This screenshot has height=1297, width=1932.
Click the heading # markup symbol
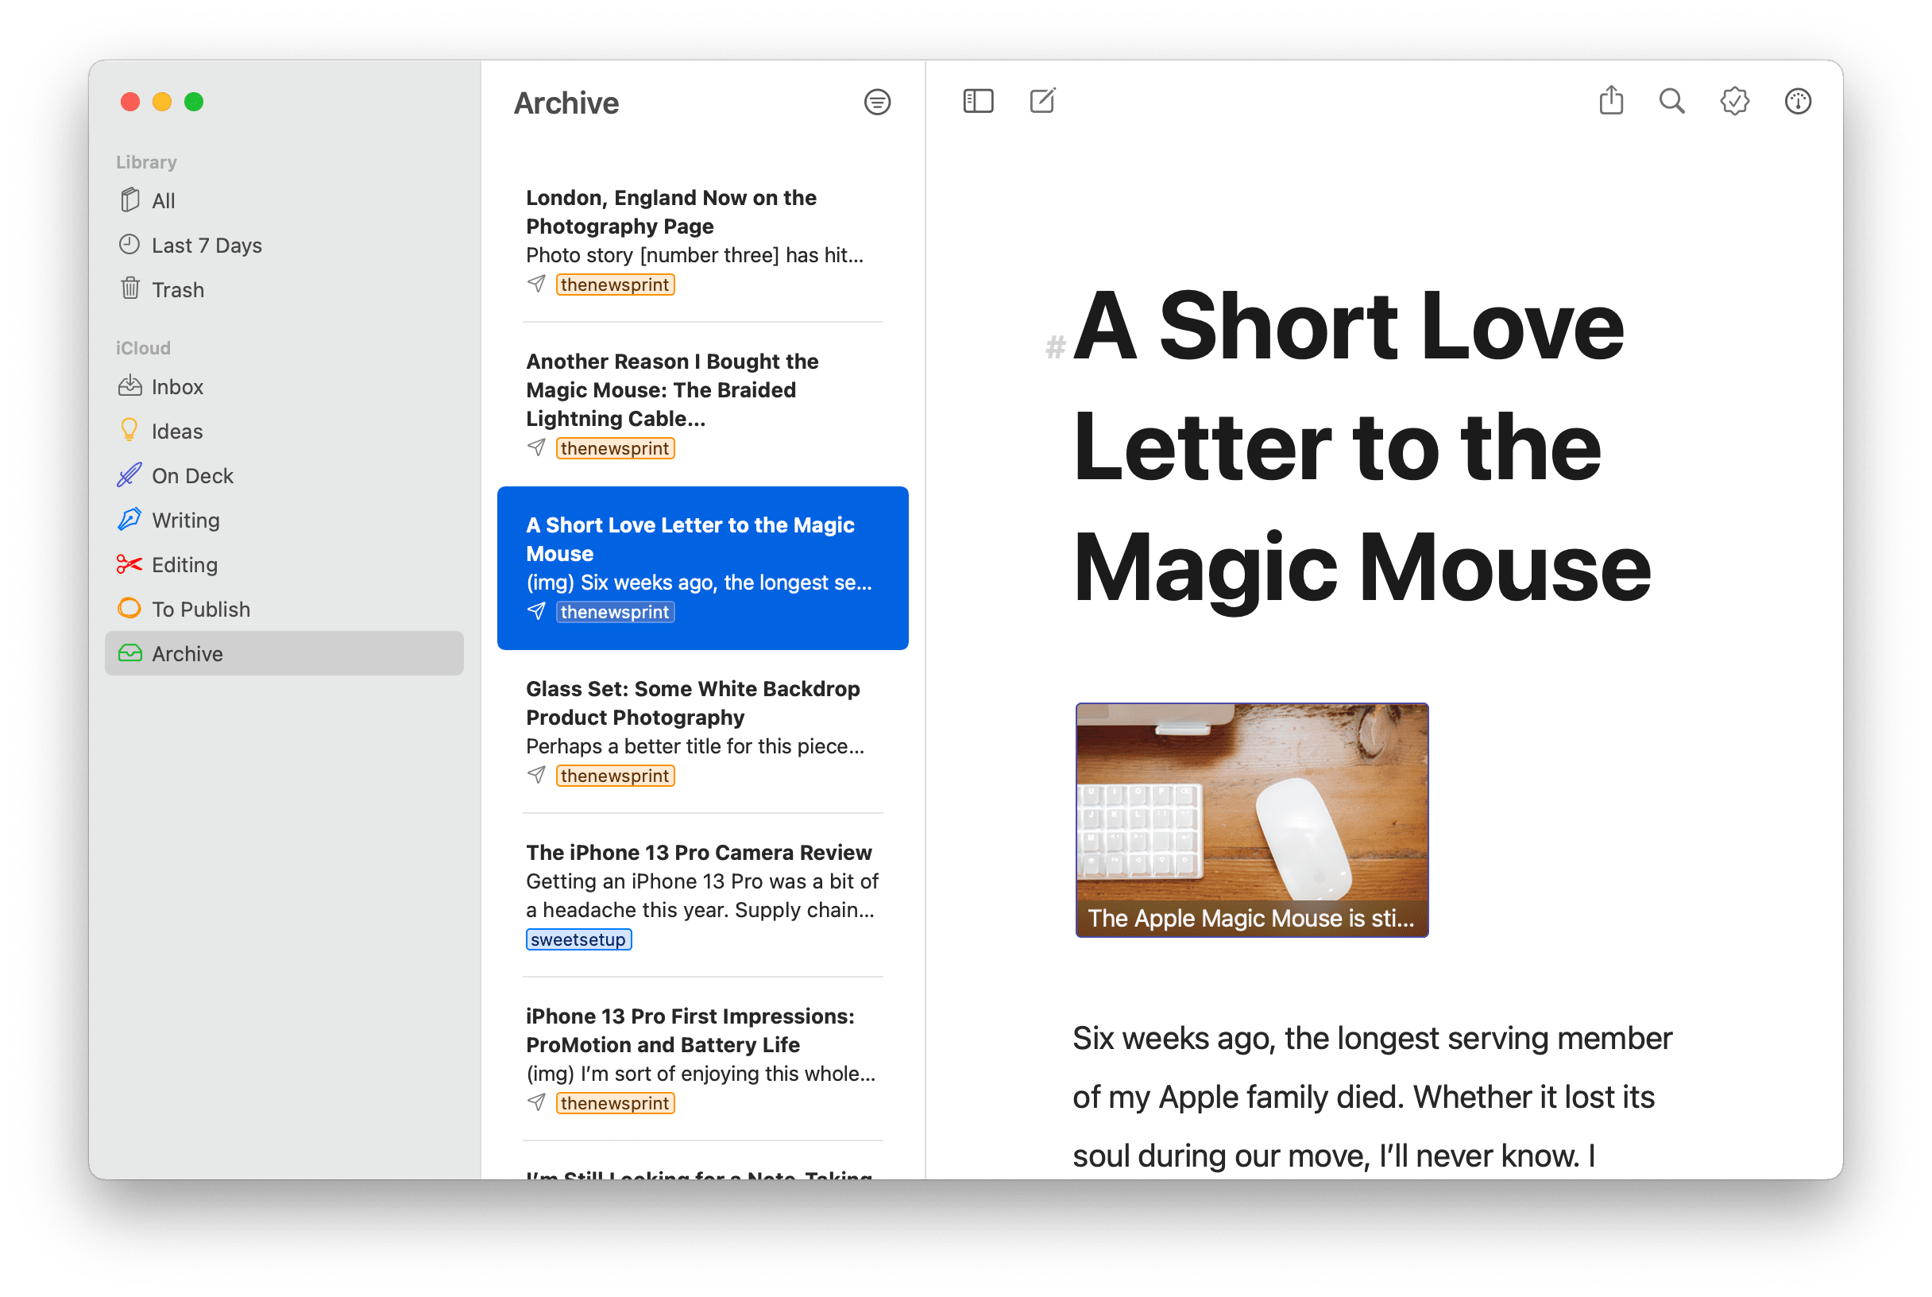tap(1055, 347)
